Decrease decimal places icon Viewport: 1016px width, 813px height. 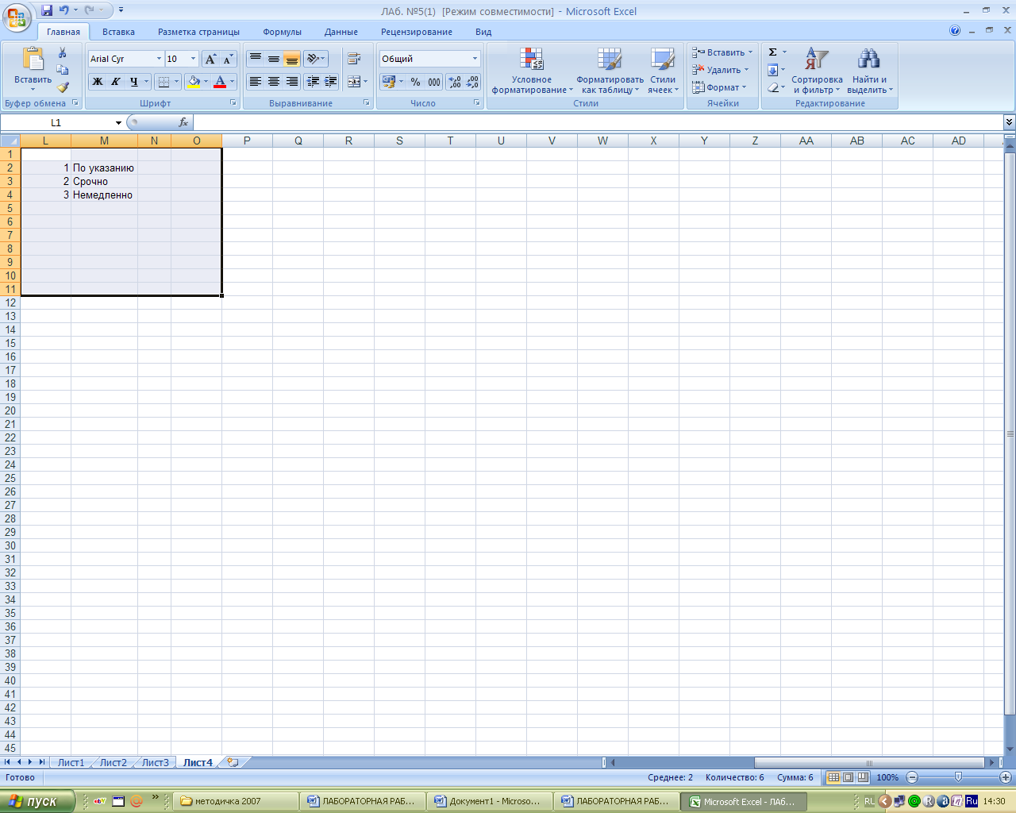(x=473, y=82)
